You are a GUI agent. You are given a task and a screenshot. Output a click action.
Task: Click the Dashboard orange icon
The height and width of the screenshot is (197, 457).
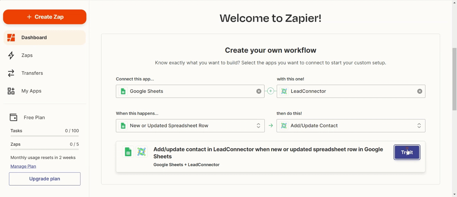pyautogui.click(x=11, y=38)
